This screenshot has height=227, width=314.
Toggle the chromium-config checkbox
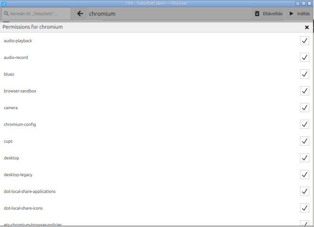point(305,124)
